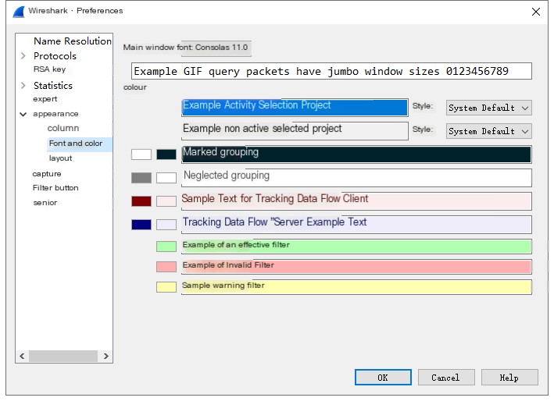Pick effective filter green color swatch
This screenshot has width=554, height=401.
tap(166, 247)
